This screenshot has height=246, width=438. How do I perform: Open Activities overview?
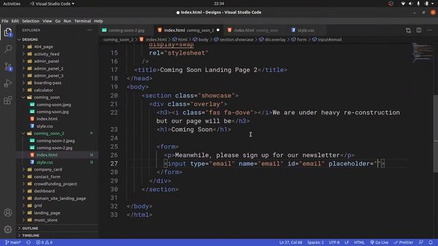(x=12, y=3)
